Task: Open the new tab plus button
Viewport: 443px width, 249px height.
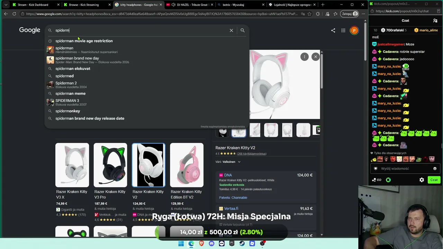Action: coord(323,5)
